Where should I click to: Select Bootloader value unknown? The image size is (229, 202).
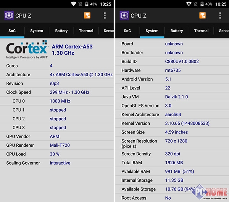click(x=174, y=53)
